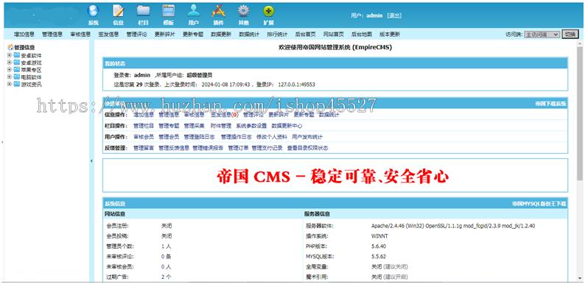Select 数据统计 in the top menu bar
The height and width of the screenshot is (284, 585).
(249, 35)
